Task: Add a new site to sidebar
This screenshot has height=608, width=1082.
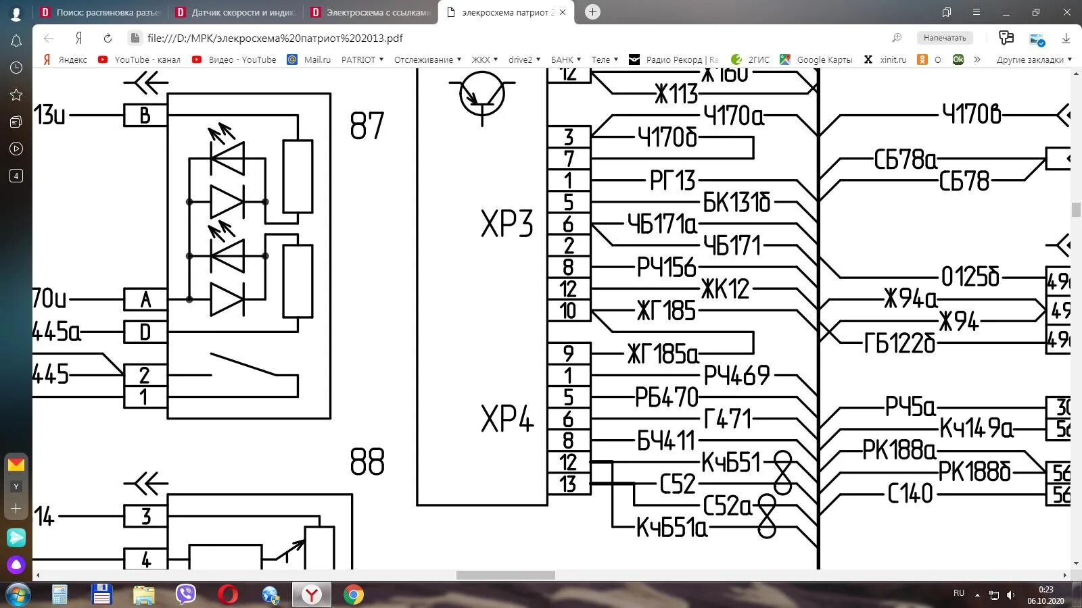Action: [16, 509]
